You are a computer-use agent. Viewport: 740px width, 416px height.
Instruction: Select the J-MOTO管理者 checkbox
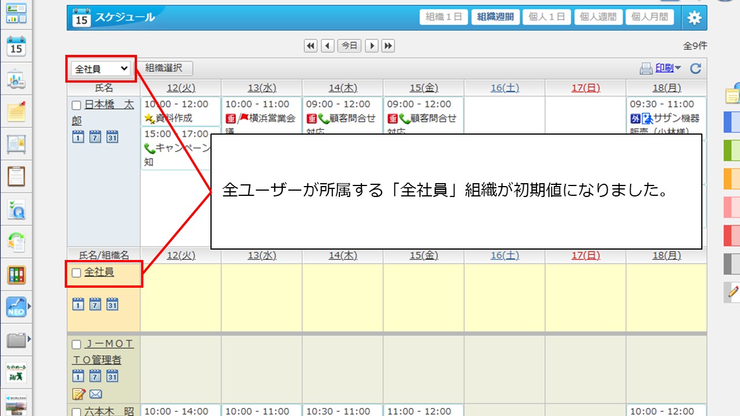76,345
